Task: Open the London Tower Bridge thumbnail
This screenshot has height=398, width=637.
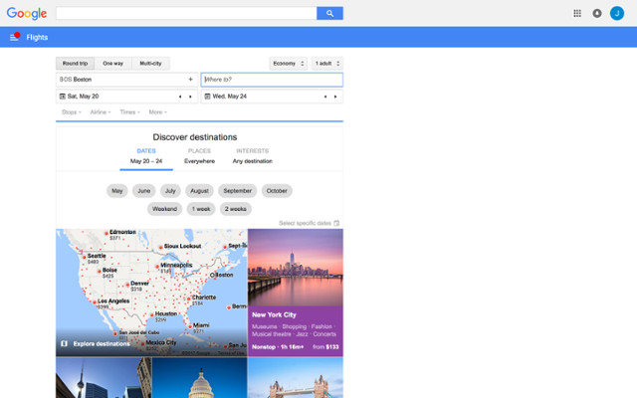Action: click(x=296, y=378)
